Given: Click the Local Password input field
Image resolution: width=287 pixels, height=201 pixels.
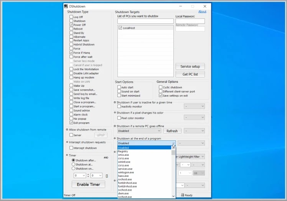Looking at the screenshot, I should pyautogui.click(x=190, y=21).
